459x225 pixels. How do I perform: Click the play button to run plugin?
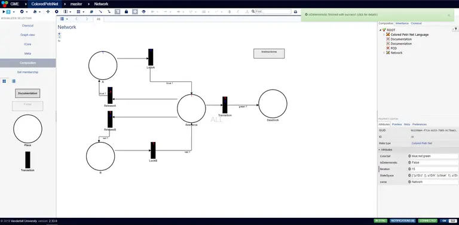coord(4,12)
